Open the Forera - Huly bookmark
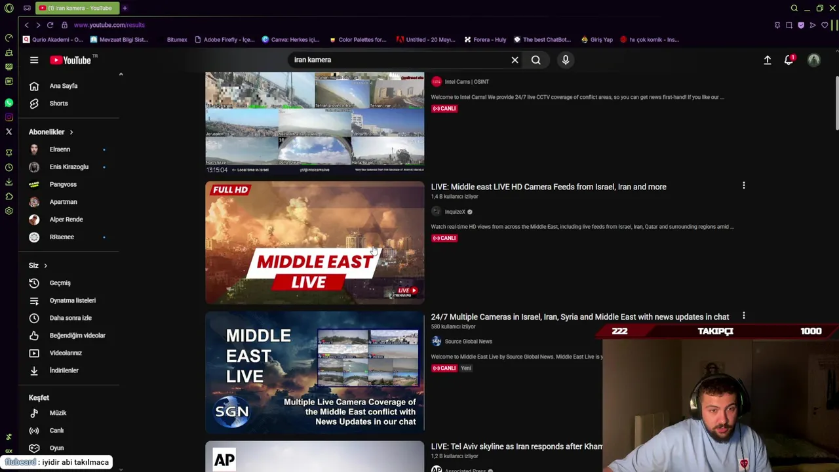The image size is (839, 472). tap(485, 39)
